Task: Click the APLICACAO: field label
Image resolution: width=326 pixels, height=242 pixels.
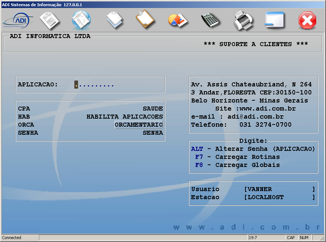Action: [38, 85]
